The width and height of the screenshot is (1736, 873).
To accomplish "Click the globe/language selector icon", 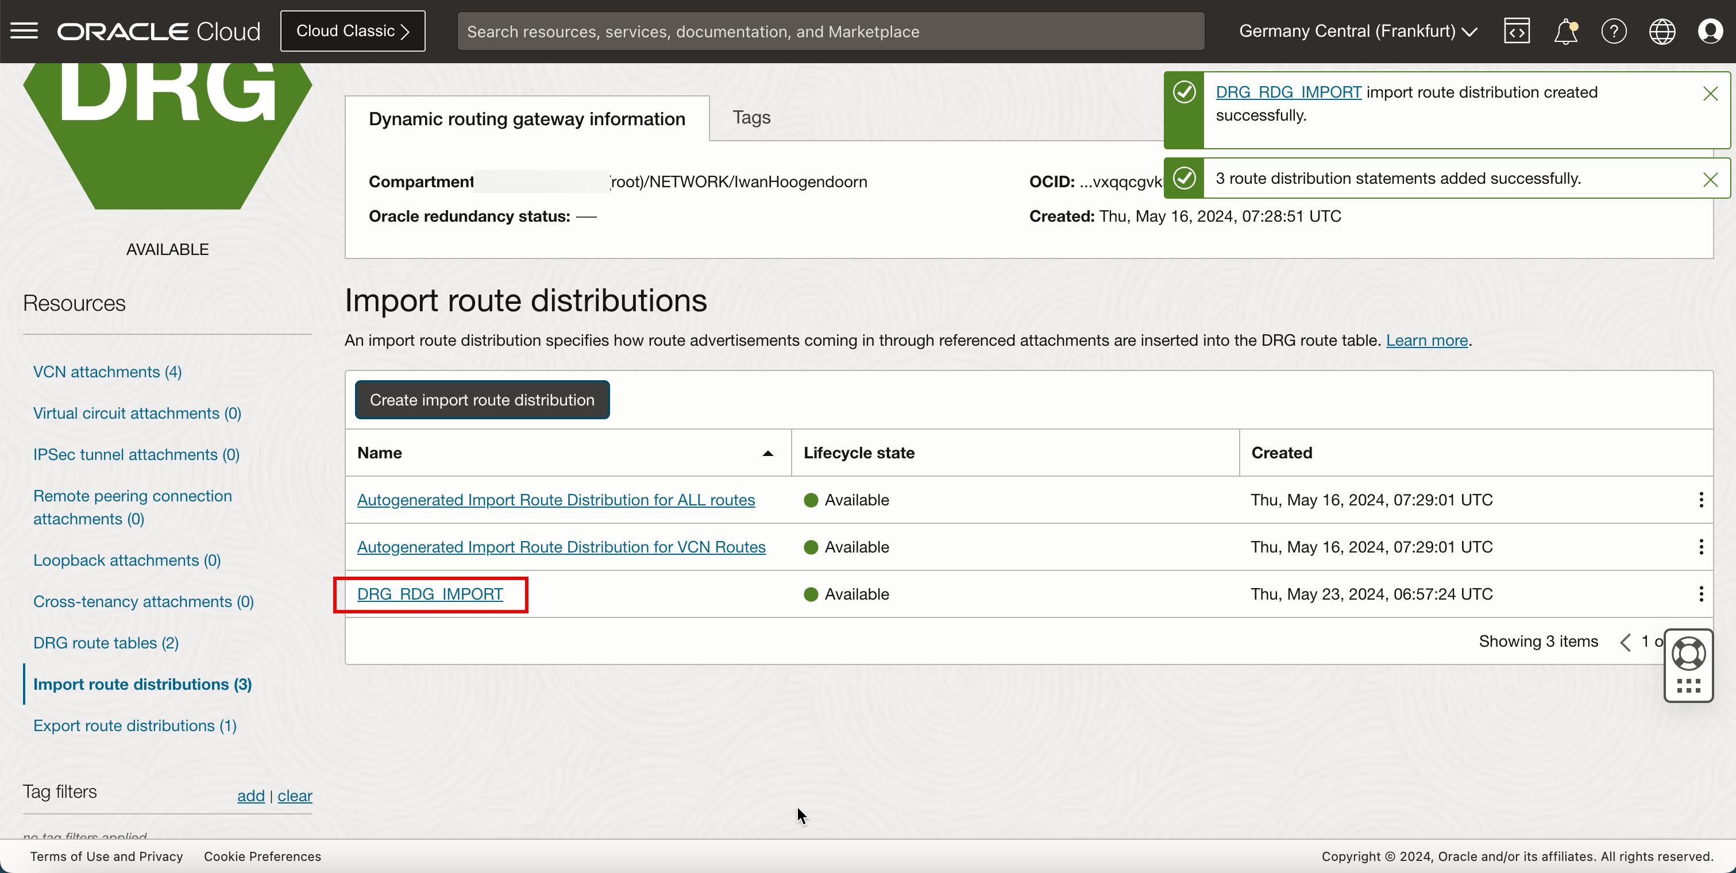I will pyautogui.click(x=1662, y=31).
